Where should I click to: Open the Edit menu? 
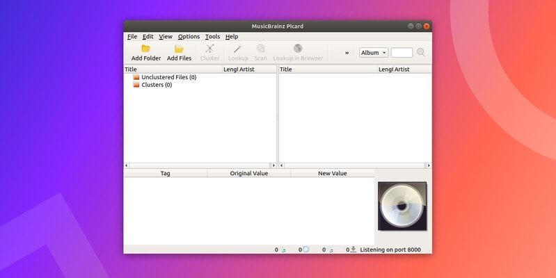pos(148,36)
